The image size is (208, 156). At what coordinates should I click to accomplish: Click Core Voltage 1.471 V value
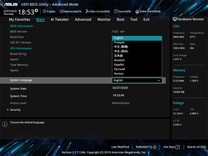[x=177, y=59]
